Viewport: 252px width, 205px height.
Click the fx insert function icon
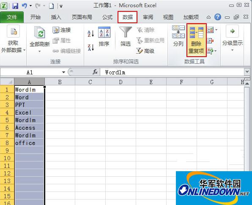click(95, 72)
